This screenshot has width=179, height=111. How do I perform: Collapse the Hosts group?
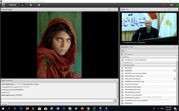pos(122,57)
